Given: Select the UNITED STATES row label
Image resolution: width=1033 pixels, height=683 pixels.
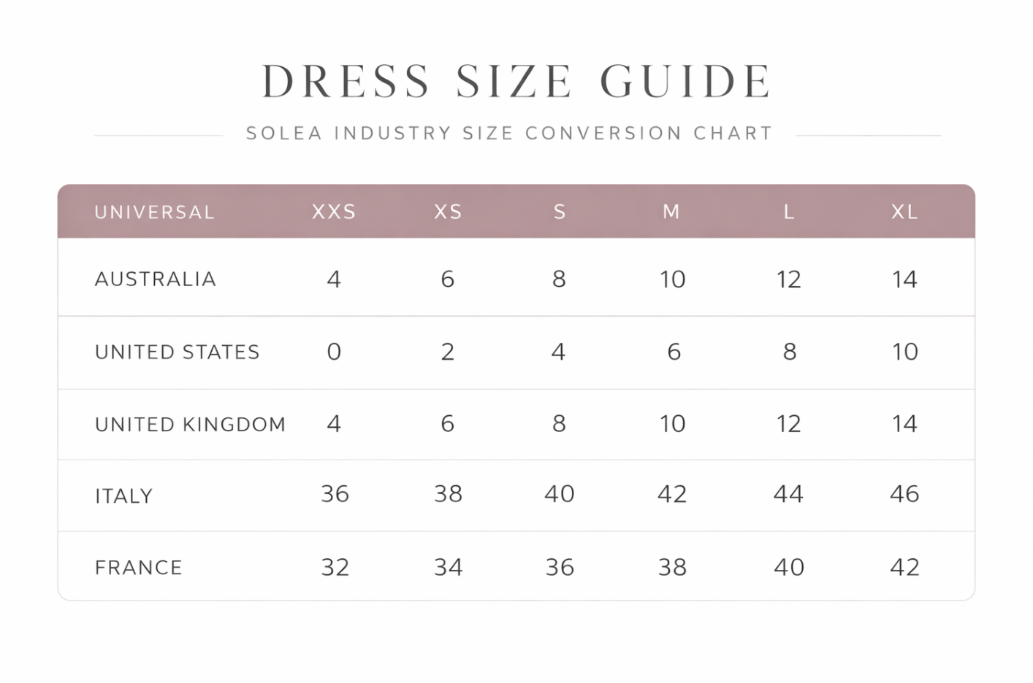Looking at the screenshot, I should click(x=178, y=352).
